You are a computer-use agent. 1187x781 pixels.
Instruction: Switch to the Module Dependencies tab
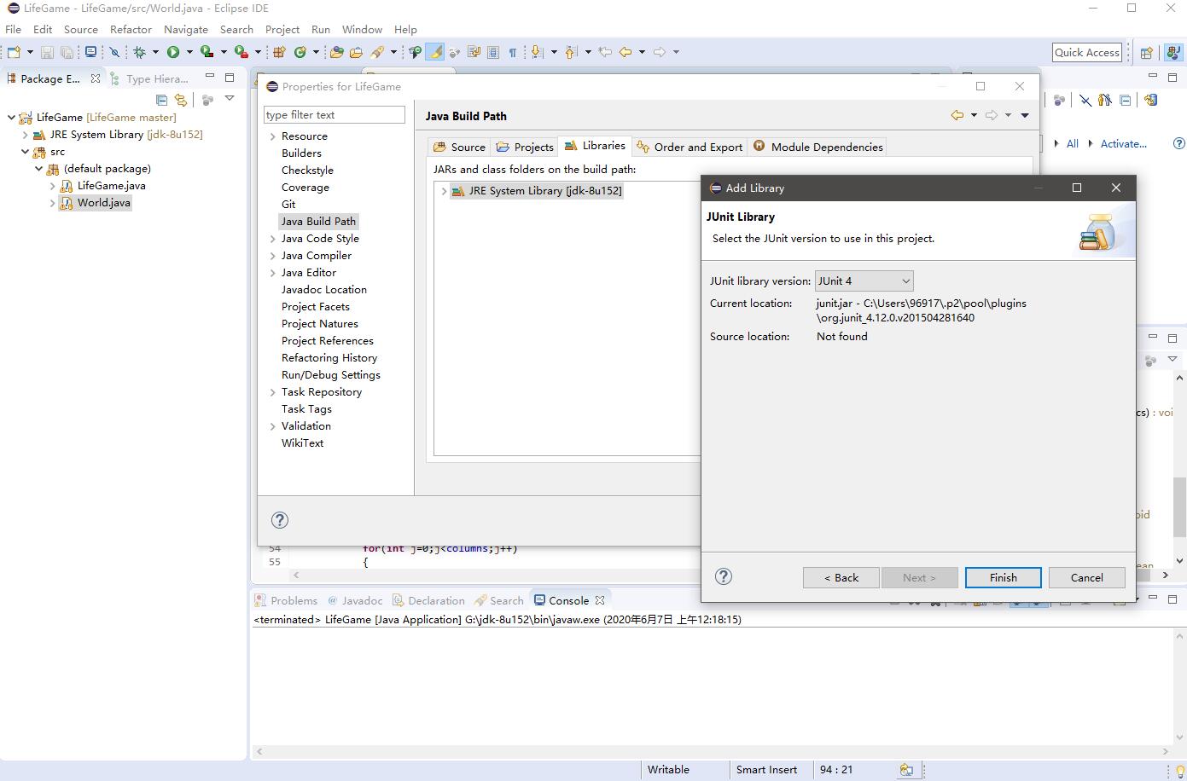tap(818, 147)
